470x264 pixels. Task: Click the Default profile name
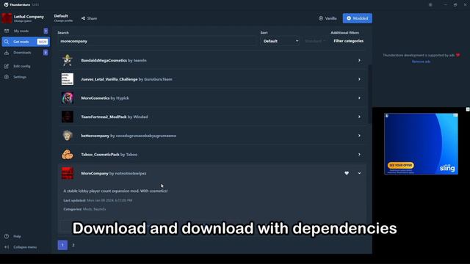[x=61, y=16]
